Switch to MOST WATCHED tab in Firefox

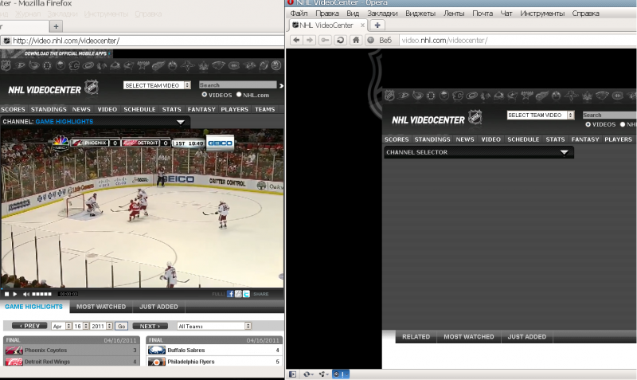pos(101,307)
